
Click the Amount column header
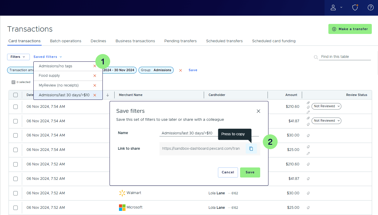[x=291, y=95]
